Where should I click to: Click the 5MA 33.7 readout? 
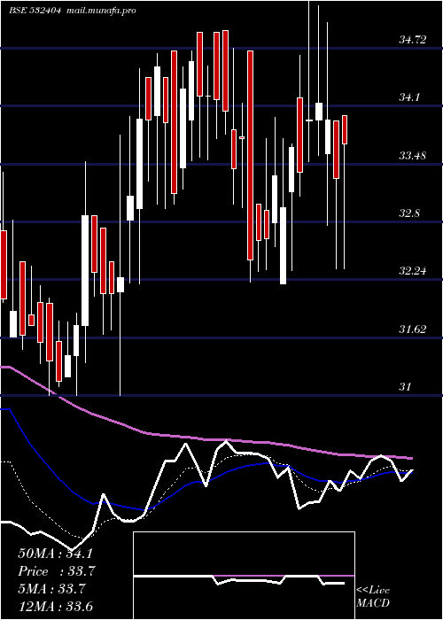point(51,589)
